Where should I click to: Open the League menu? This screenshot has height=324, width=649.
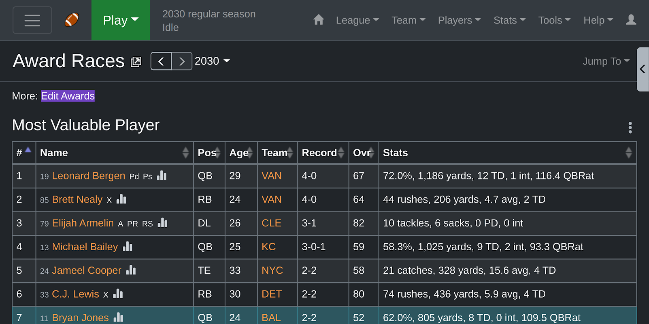coord(357,20)
